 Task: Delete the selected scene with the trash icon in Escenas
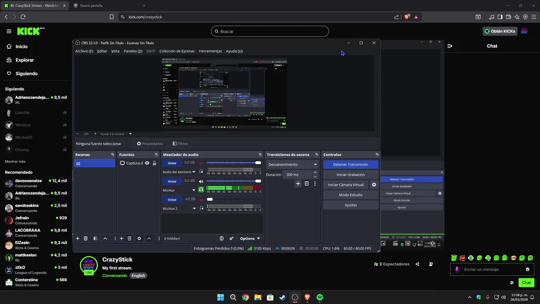point(86,239)
